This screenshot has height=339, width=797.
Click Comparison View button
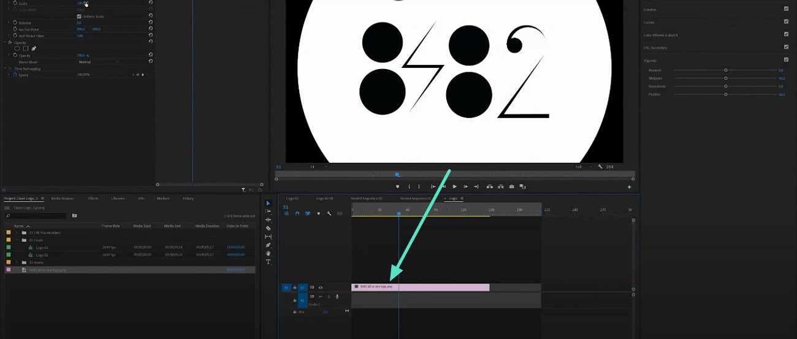(522, 187)
